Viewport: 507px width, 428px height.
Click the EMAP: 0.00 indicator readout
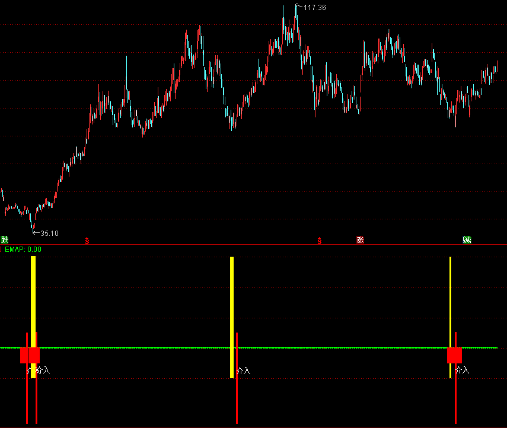click(23, 250)
